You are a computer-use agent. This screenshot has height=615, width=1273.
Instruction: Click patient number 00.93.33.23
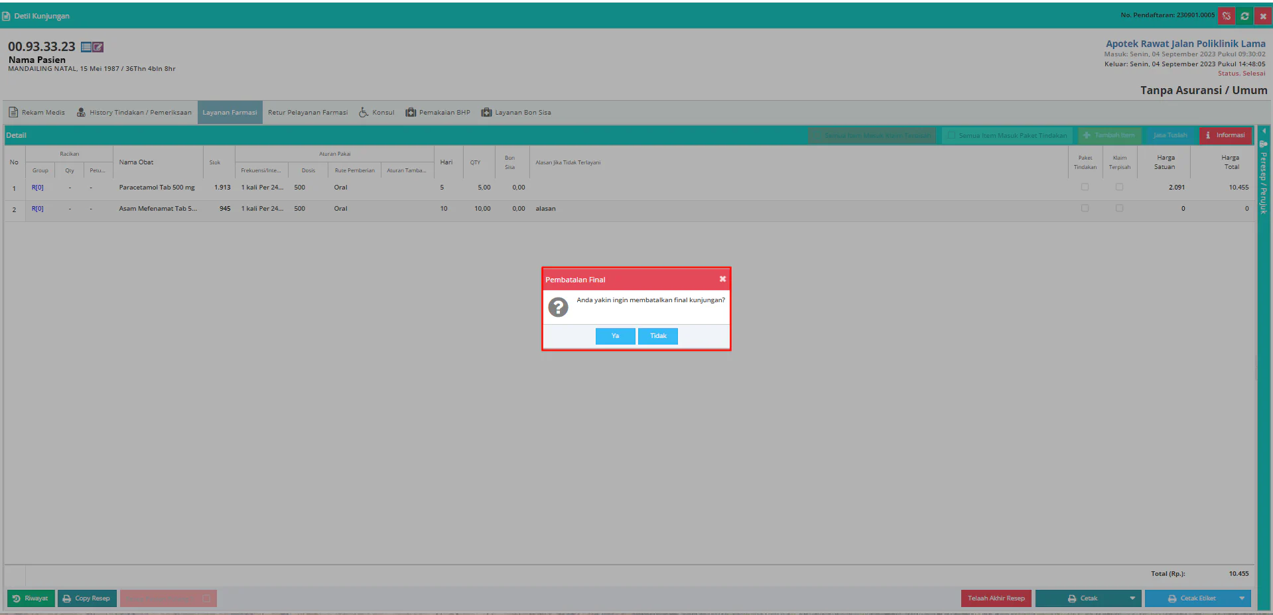pos(42,46)
